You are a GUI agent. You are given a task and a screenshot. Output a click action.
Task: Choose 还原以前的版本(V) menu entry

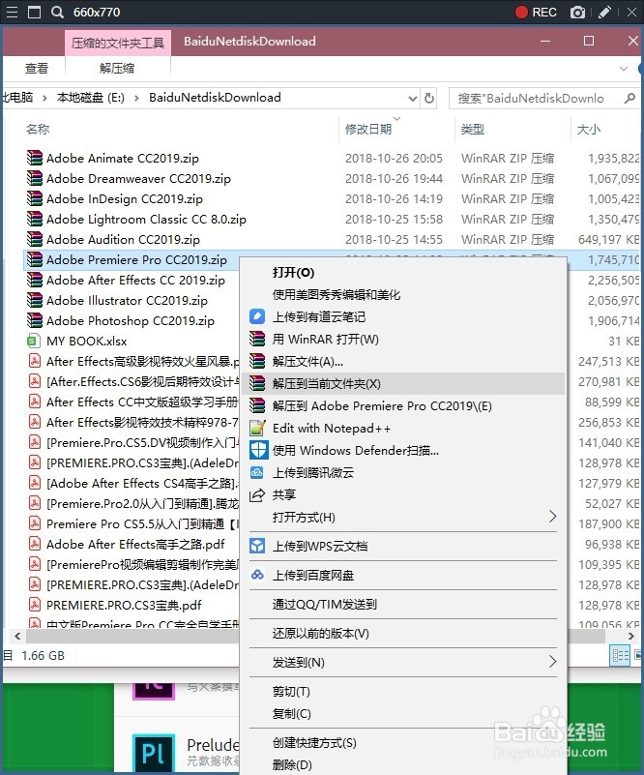pos(320,633)
